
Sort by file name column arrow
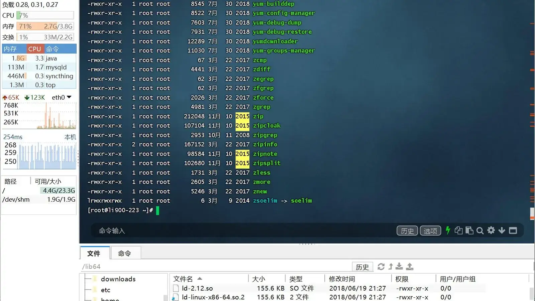200,279
